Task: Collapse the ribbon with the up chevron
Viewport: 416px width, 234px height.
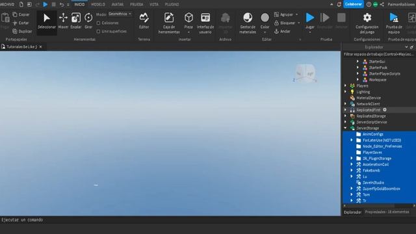Action: point(331,5)
